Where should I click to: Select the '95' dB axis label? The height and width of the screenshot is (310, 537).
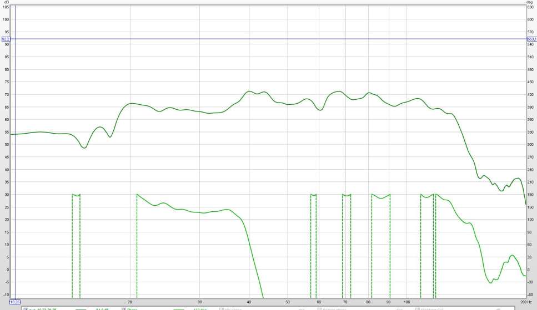[7, 32]
